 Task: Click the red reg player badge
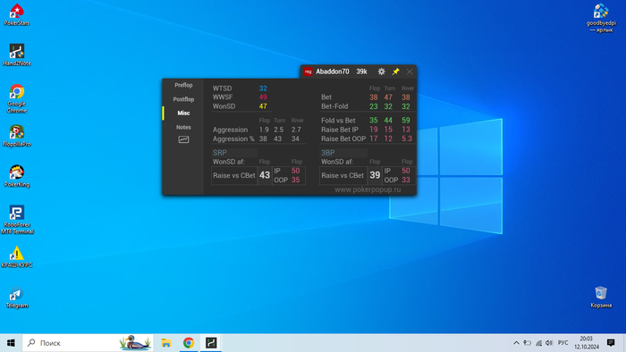click(x=308, y=71)
